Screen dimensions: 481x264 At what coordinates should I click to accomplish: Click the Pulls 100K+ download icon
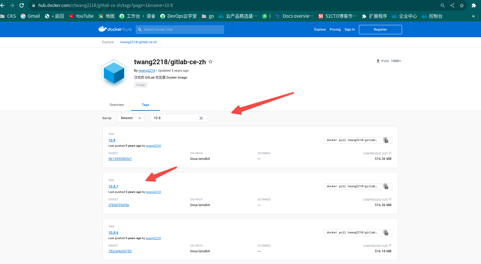(x=378, y=61)
